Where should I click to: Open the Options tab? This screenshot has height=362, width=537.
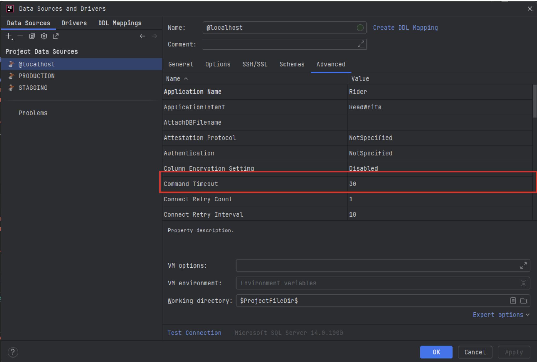(x=218, y=64)
